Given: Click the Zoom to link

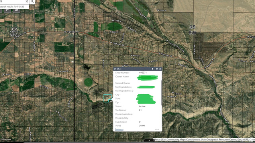Looking at the screenshot, I should pos(119,129).
